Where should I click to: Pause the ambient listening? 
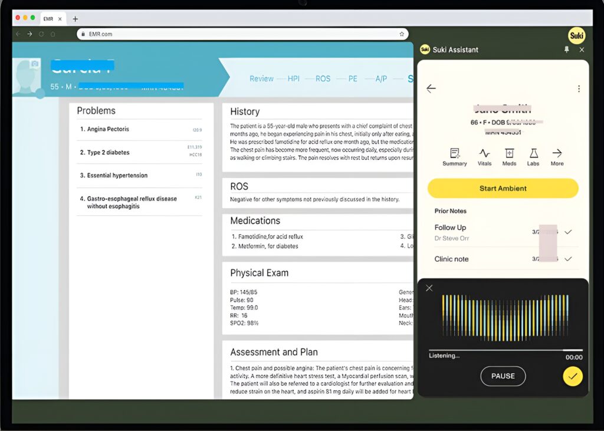[x=503, y=376]
